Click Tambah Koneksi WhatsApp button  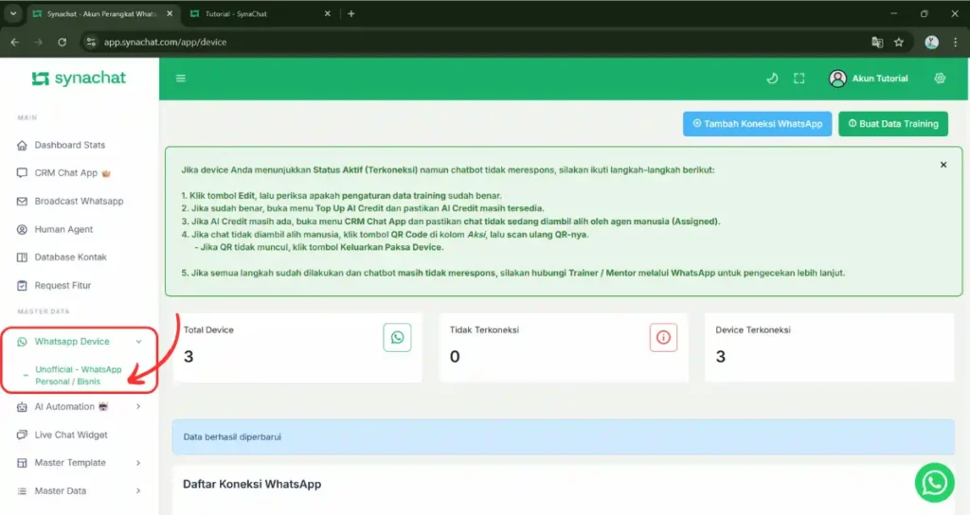click(757, 124)
